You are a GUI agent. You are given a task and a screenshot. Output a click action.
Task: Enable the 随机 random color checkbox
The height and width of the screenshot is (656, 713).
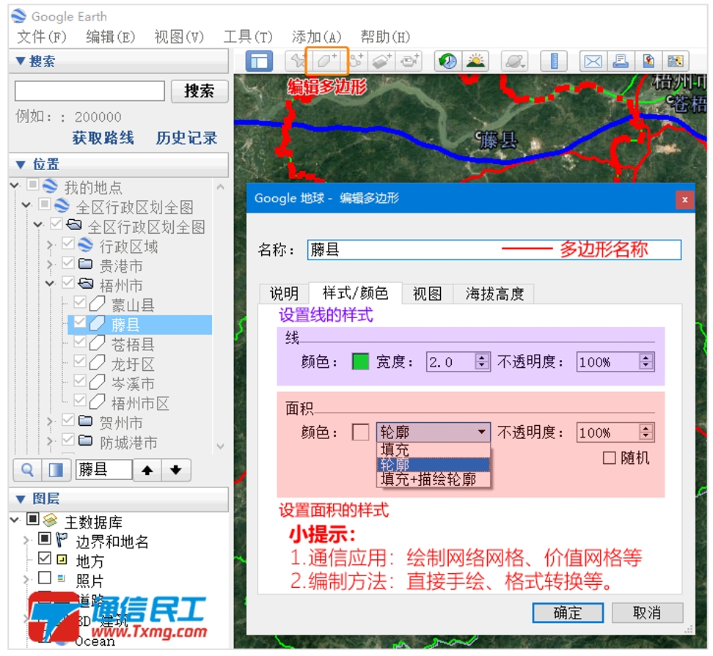610,457
